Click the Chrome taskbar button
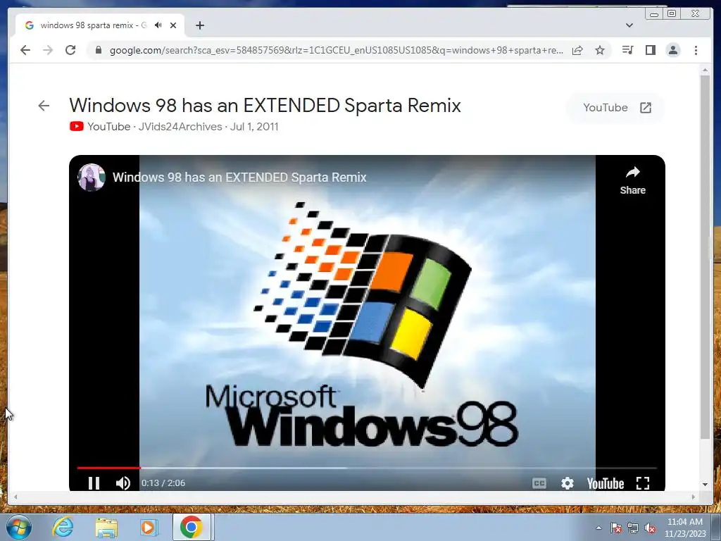Image resolution: width=721 pixels, height=541 pixels. [x=192, y=527]
